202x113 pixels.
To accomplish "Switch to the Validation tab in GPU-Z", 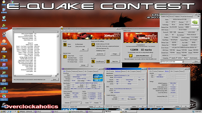I will pyautogui.click(x=177, y=16).
